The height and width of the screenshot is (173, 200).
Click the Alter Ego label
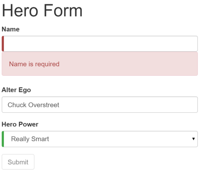[x=16, y=90]
